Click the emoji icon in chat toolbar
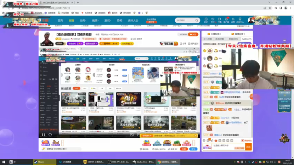 [x=204, y=140]
